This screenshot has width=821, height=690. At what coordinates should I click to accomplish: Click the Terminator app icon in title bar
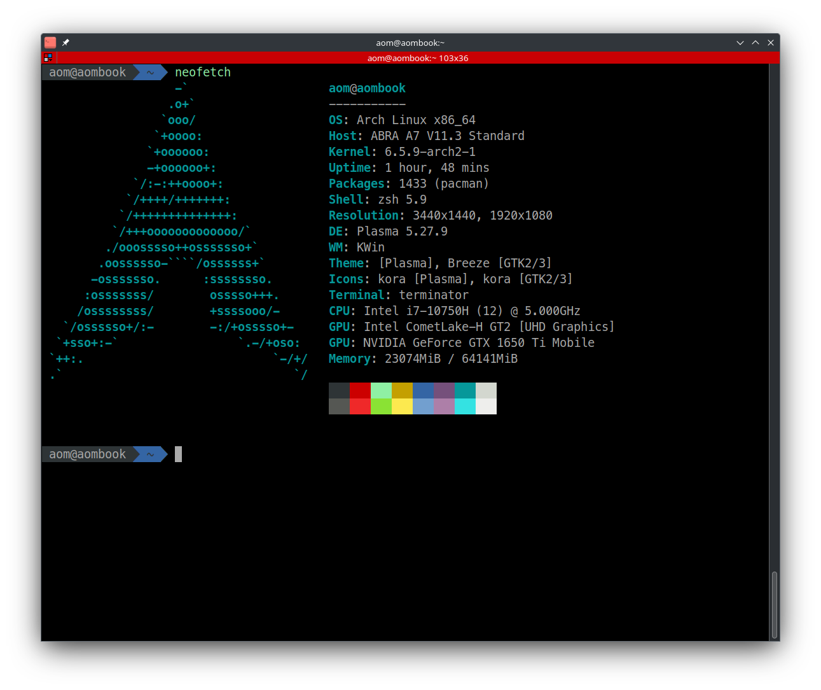tap(50, 43)
